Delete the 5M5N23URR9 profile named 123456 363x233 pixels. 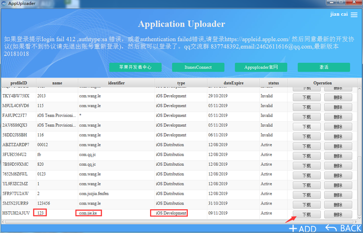click(338, 204)
